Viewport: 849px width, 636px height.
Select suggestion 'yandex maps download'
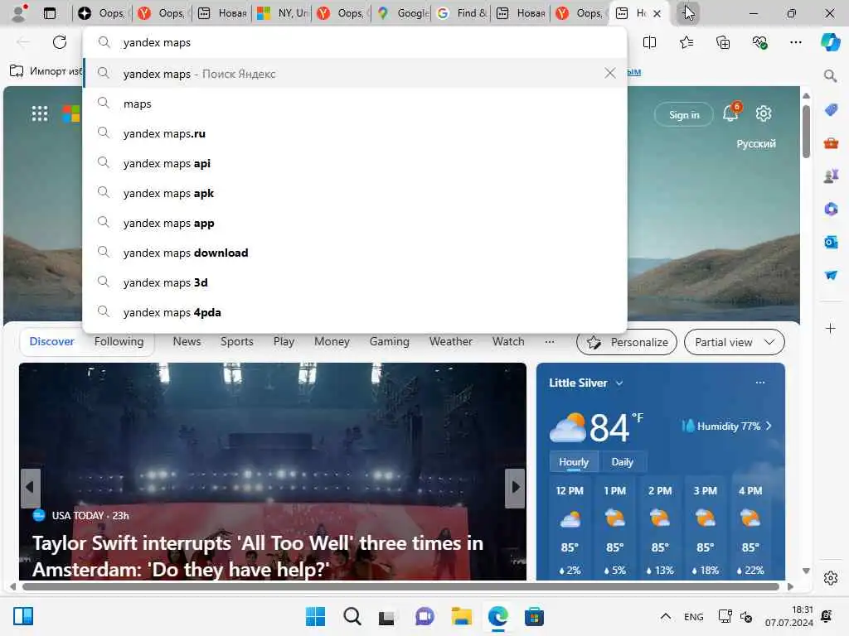click(355, 253)
